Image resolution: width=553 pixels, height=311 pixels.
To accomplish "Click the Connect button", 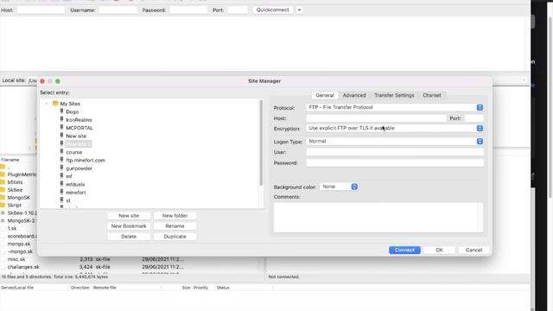I will tap(404, 250).
